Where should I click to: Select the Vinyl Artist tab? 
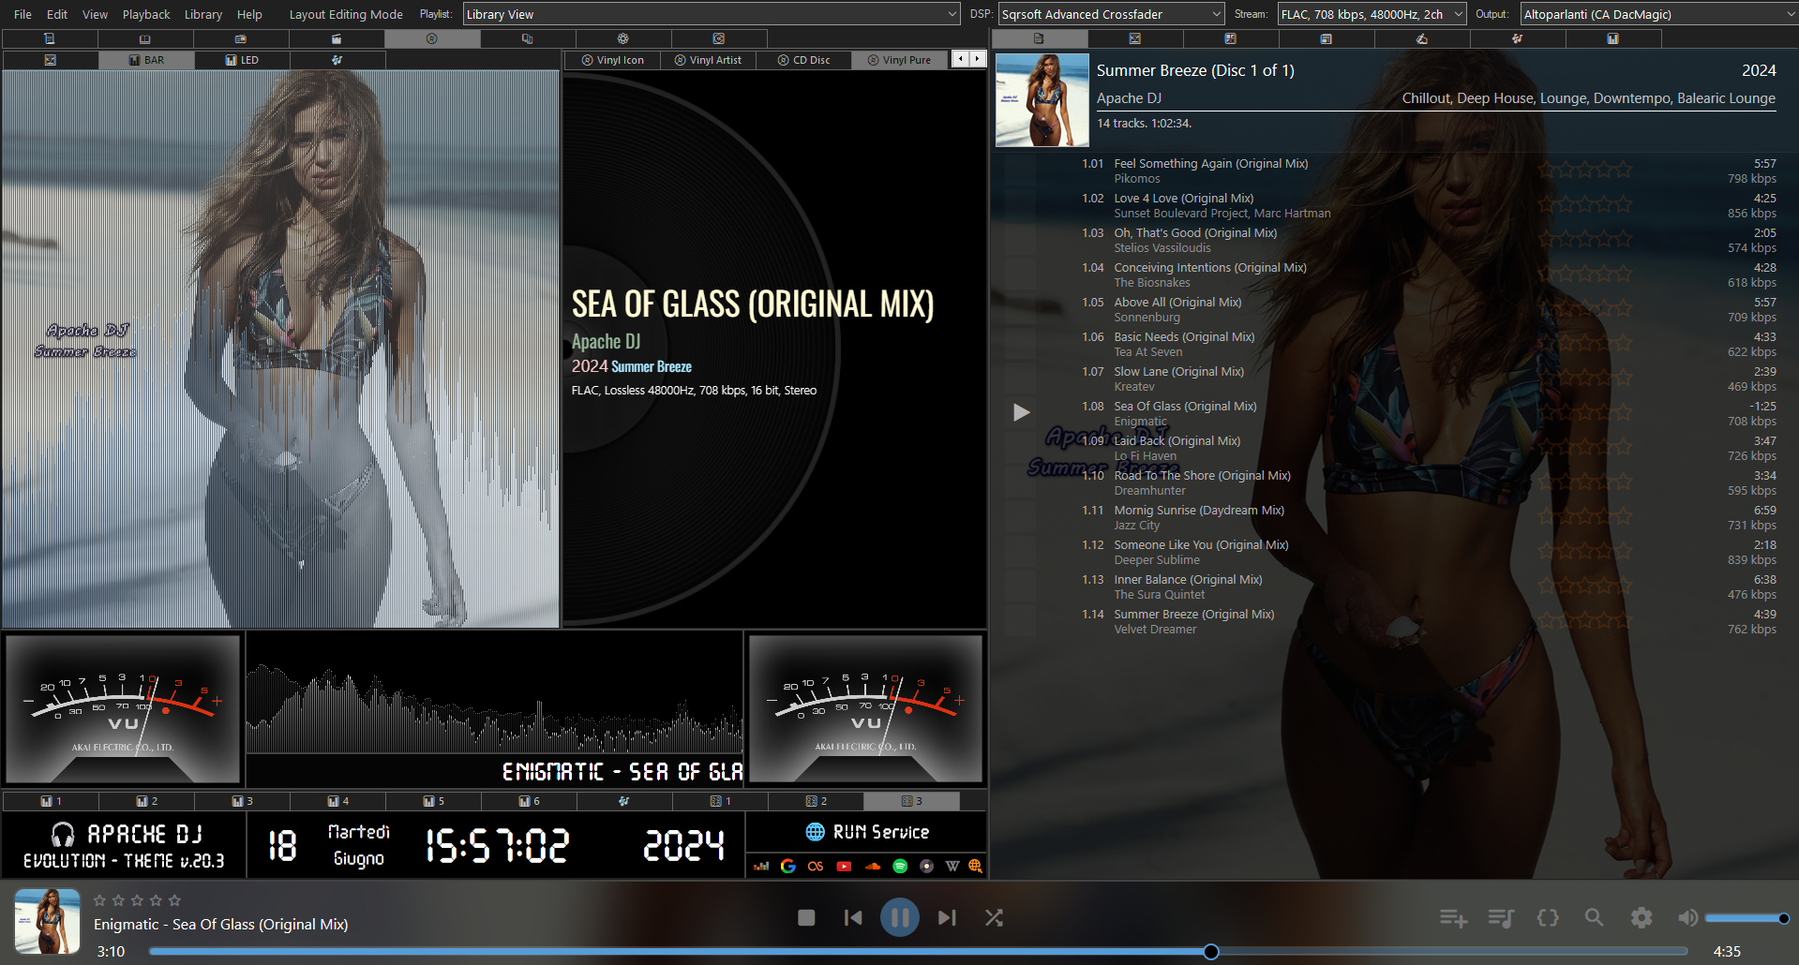(708, 60)
